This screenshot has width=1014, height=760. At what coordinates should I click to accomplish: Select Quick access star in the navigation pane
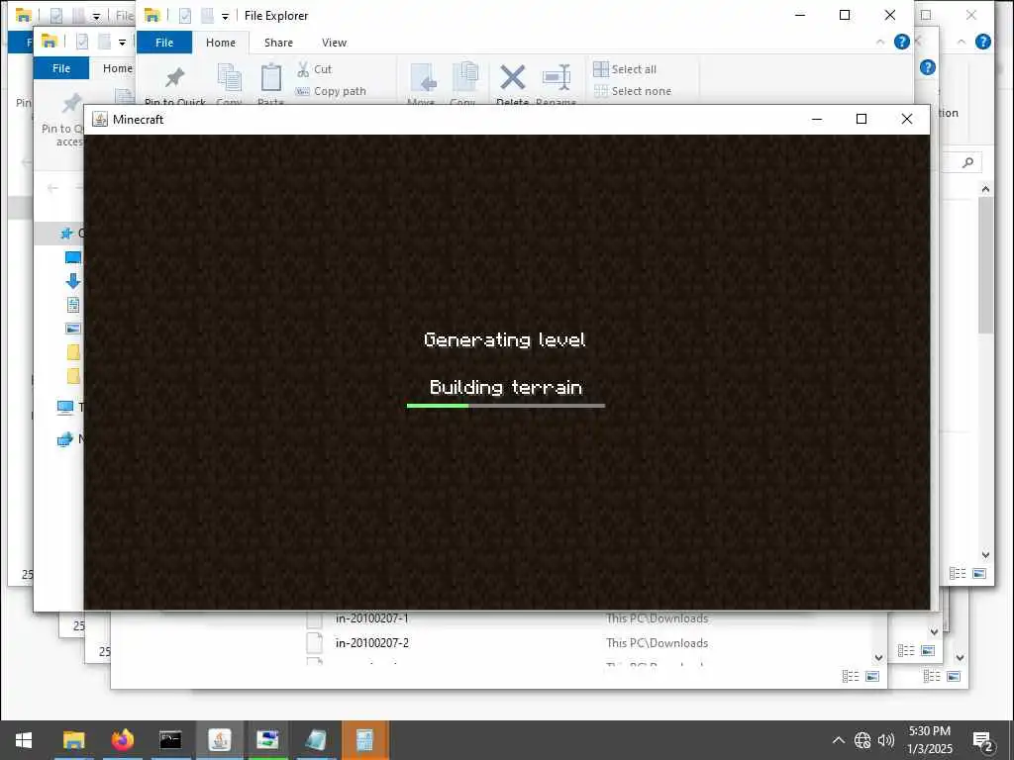(66, 234)
